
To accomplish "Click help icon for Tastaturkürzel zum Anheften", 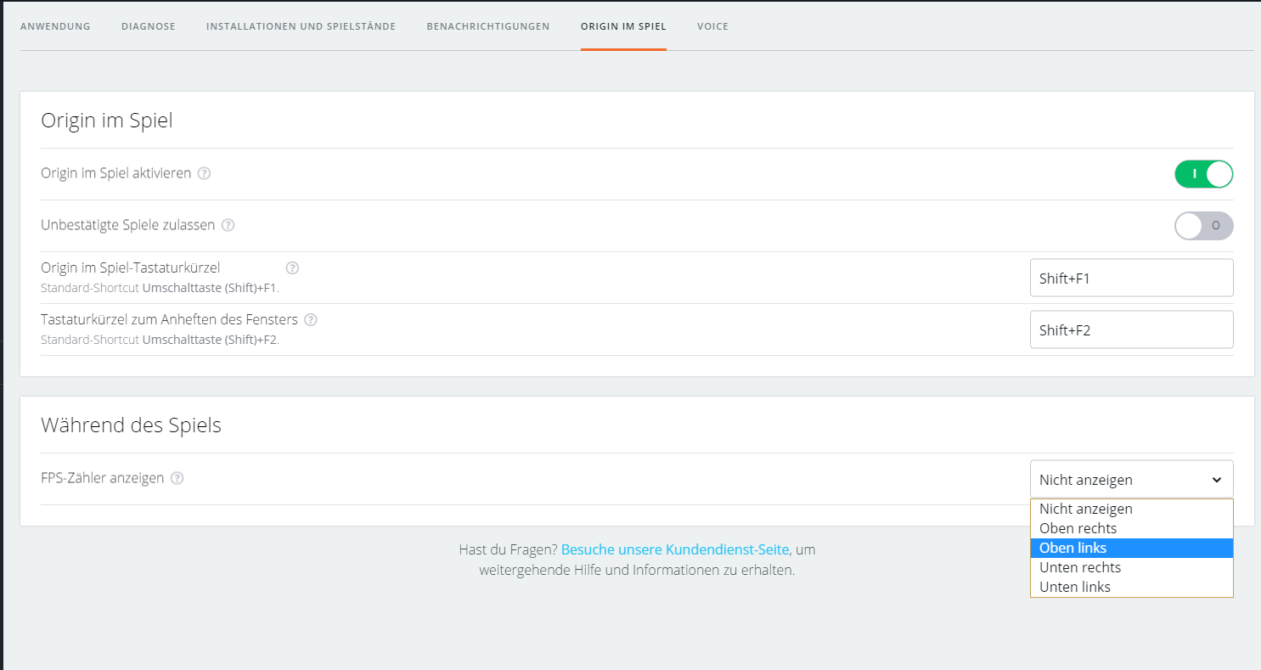I will point(311,320).
